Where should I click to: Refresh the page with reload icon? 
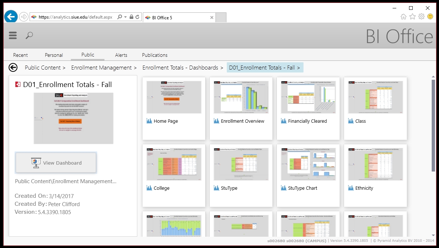tap(137, 17)
